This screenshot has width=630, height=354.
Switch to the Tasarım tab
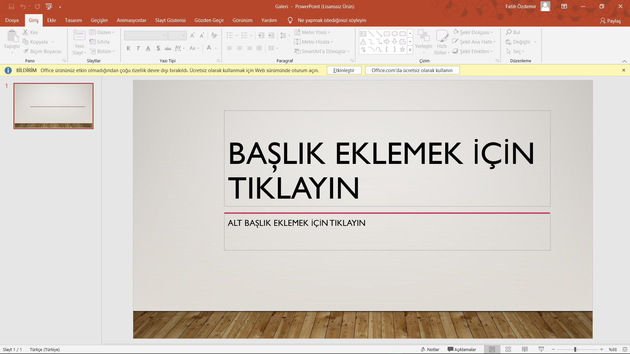[x=73, y=20]
